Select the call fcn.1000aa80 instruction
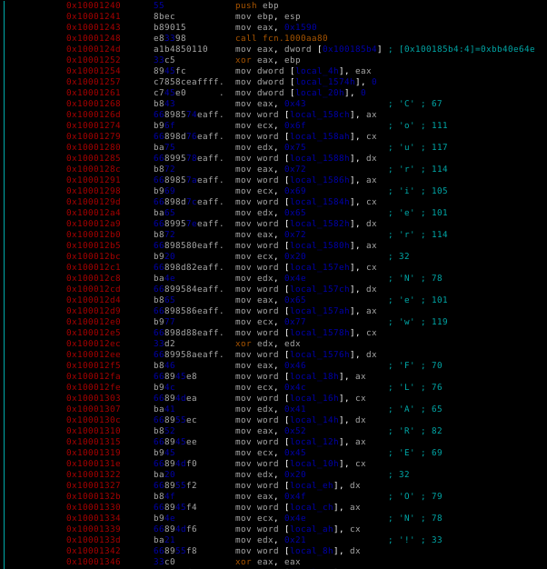Viewport: 547px width, 569px height. point(281,38)
